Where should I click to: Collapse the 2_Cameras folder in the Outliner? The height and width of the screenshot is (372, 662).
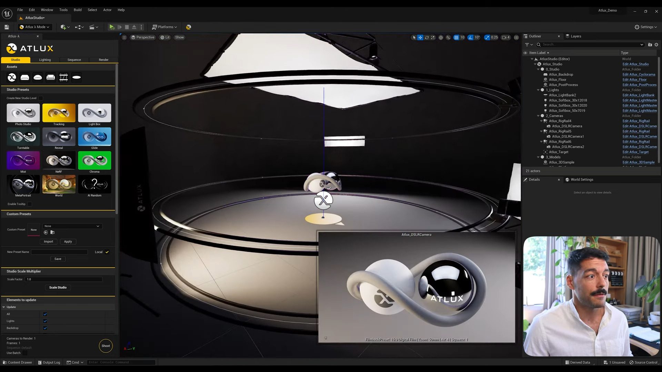(539, 116)
